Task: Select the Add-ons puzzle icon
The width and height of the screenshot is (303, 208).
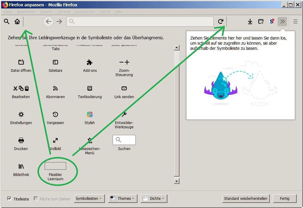Action: 90,62
